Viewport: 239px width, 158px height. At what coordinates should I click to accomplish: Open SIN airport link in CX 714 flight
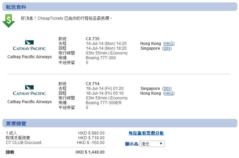tap(167, 89)
